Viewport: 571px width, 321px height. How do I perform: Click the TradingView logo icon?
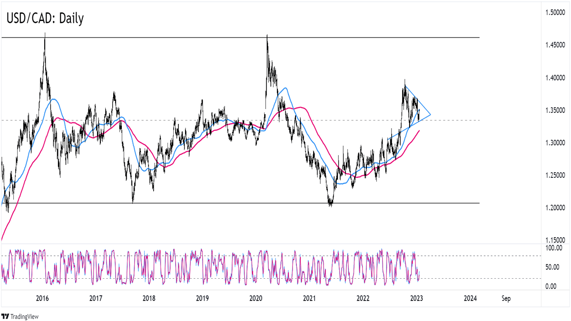[x=6, y=316]
